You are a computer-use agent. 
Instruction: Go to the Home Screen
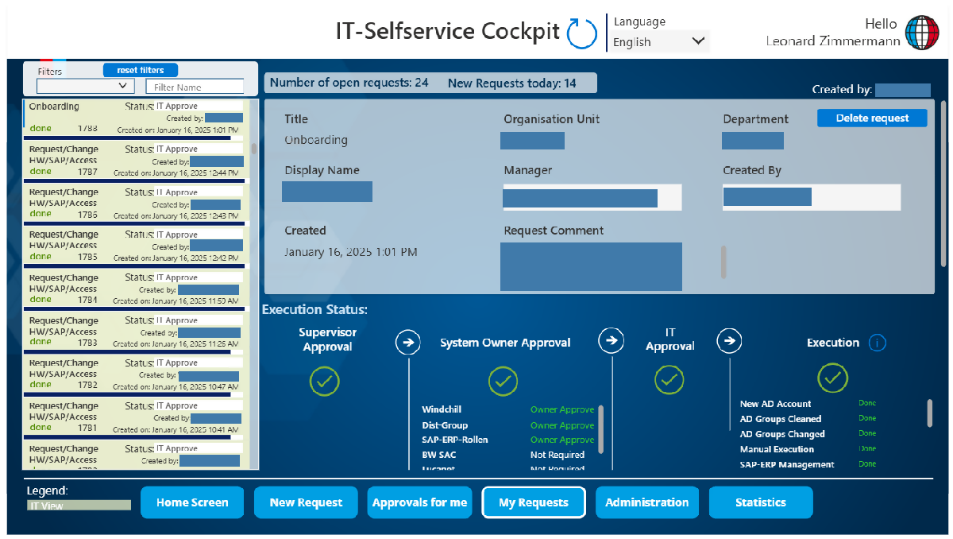click(192, 502)
